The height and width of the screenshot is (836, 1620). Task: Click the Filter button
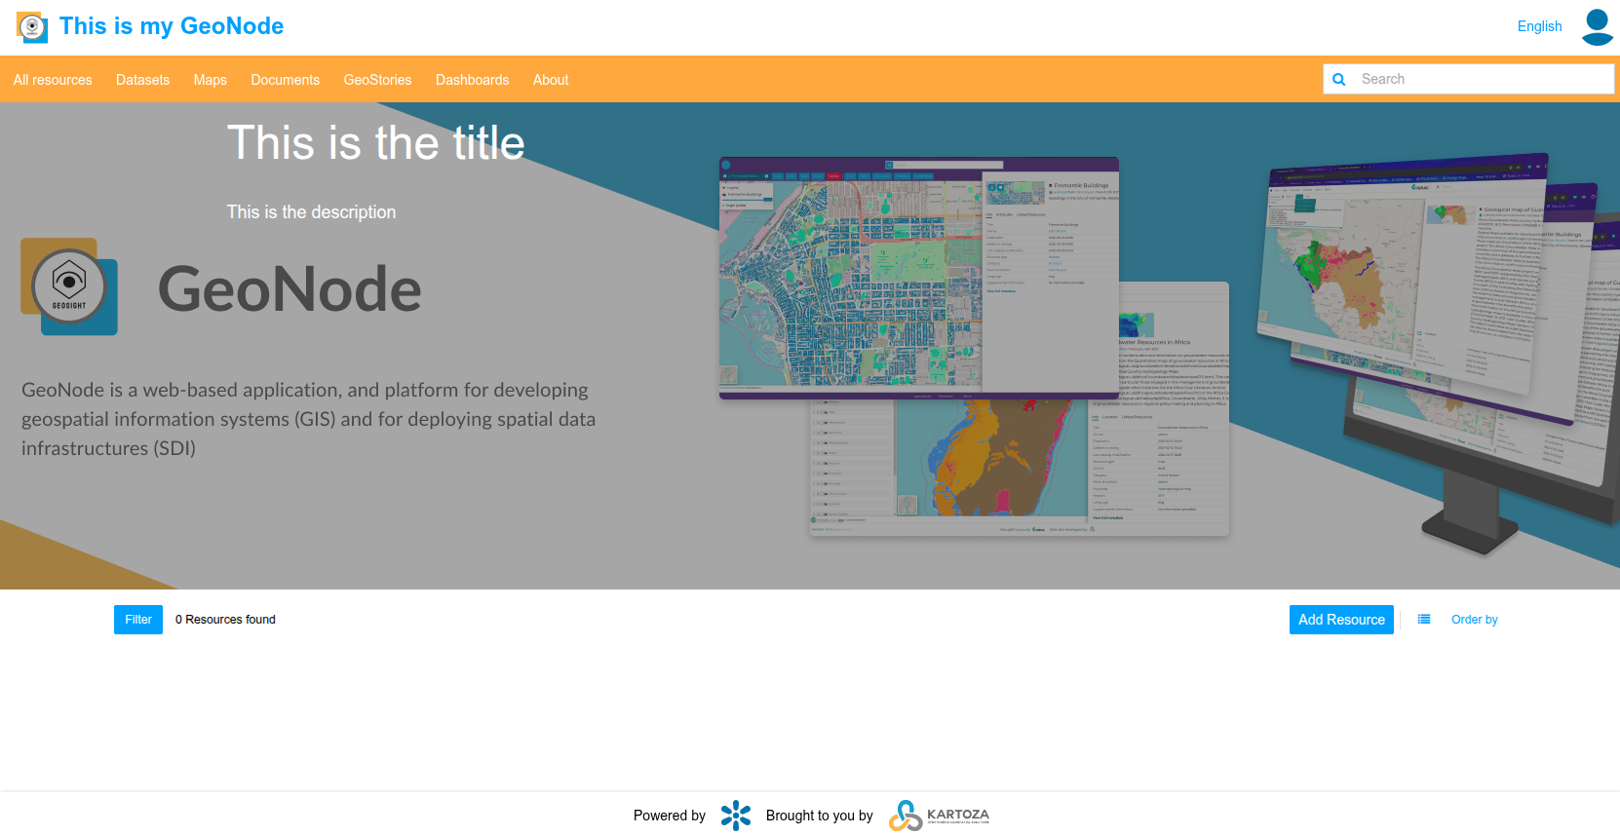click(x=138, y=620)
